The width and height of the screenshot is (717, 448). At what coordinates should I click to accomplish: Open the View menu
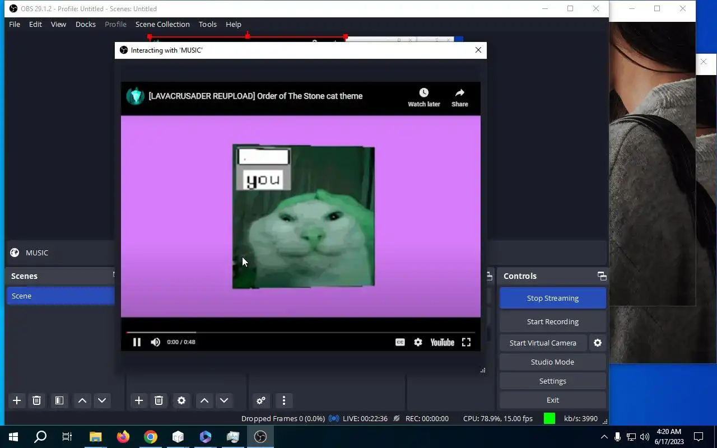[58, 24]
